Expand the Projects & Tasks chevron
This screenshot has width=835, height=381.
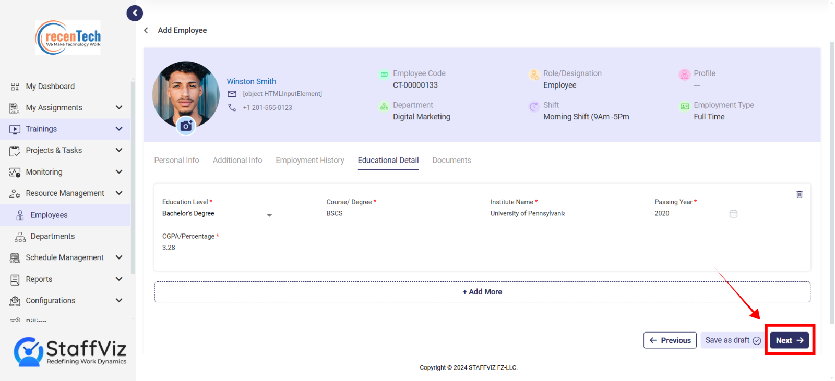119,150
